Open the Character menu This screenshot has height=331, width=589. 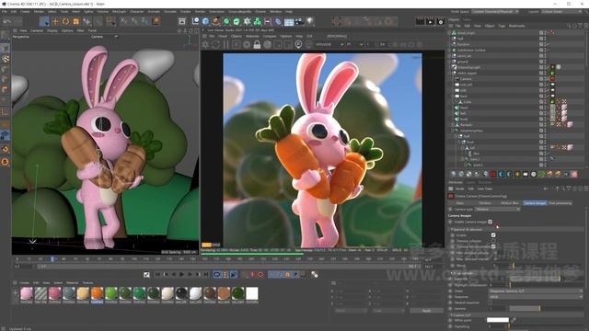(137, 12)
